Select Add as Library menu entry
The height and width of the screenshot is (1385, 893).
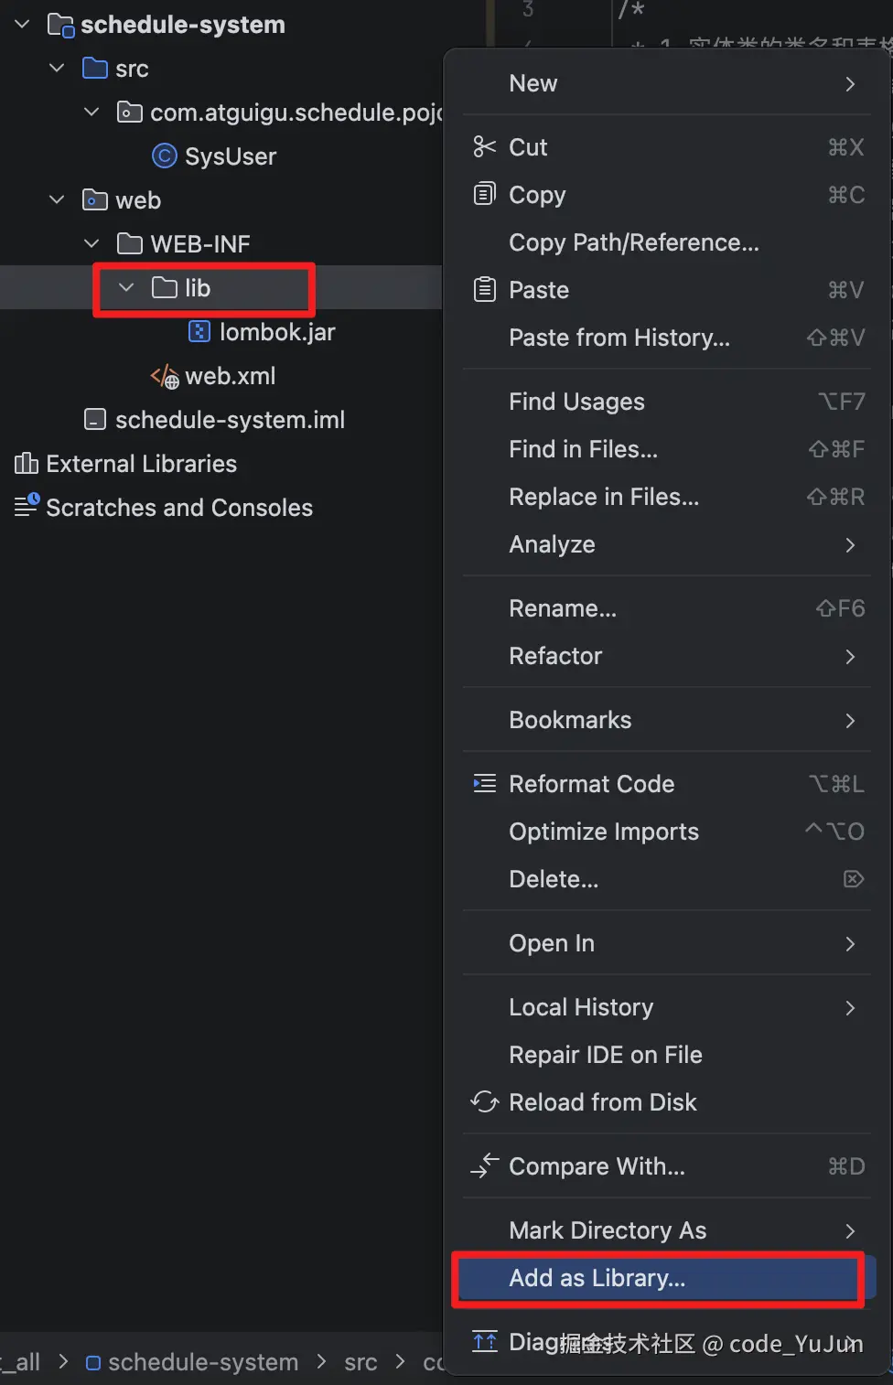pyautogui.click(x=597, y=1278)
